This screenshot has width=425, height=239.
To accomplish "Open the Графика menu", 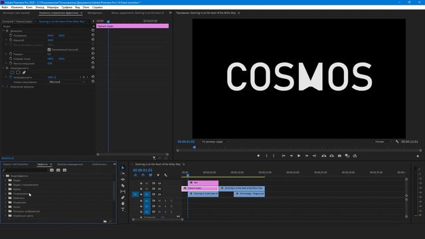I will (x=66, y=7).
